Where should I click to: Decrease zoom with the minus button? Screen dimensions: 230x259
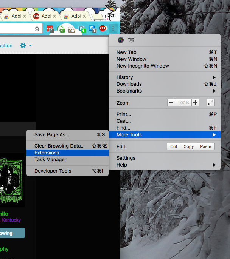pos(171,103)
